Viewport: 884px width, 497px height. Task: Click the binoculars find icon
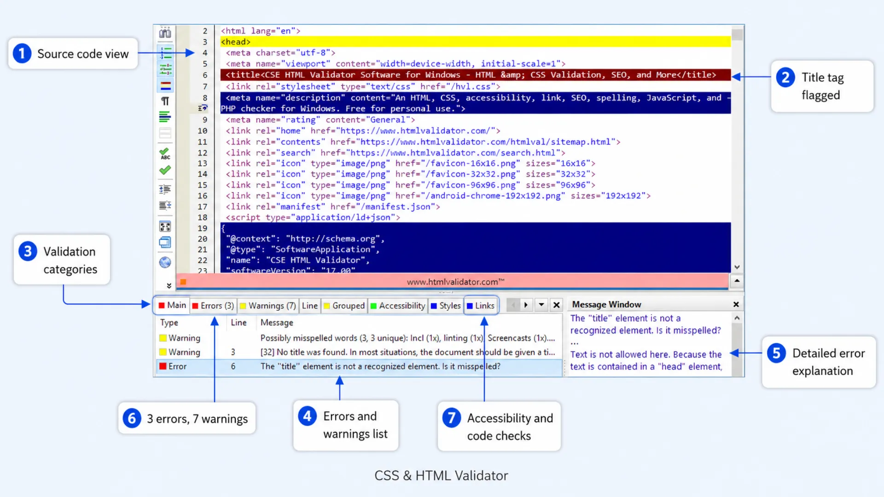pyautogui.click(x=165, y=33)
